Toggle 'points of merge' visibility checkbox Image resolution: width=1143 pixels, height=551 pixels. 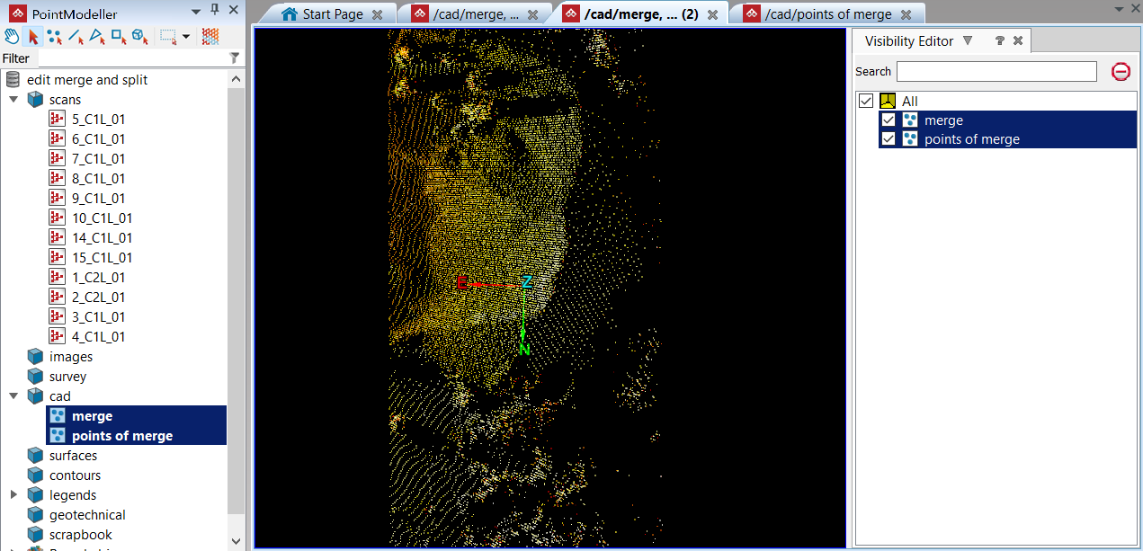[x=889, y=139]
